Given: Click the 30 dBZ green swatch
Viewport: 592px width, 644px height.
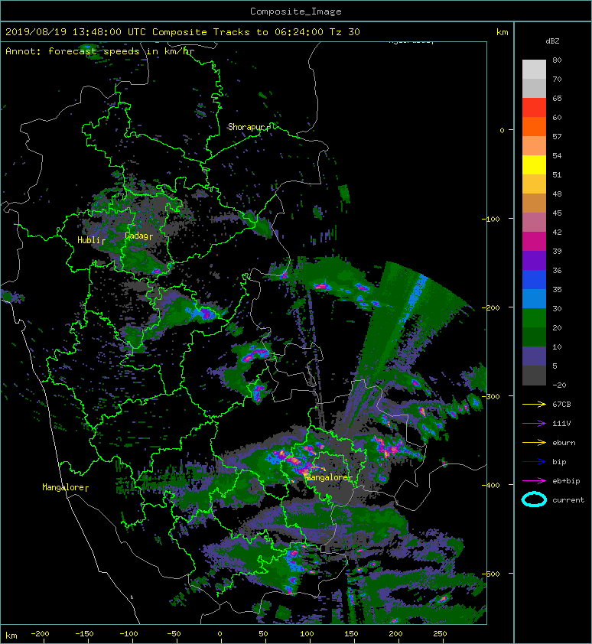Looking at the screenshot, I should [534, 317].
